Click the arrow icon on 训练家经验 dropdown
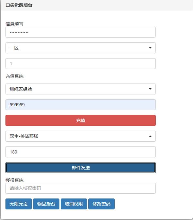 coord(150,89)
